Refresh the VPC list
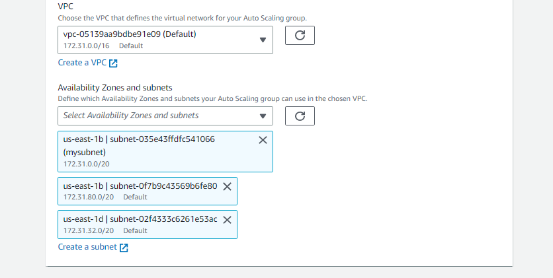This screenshot has height=278, width=553. click(x=300, y=35)
